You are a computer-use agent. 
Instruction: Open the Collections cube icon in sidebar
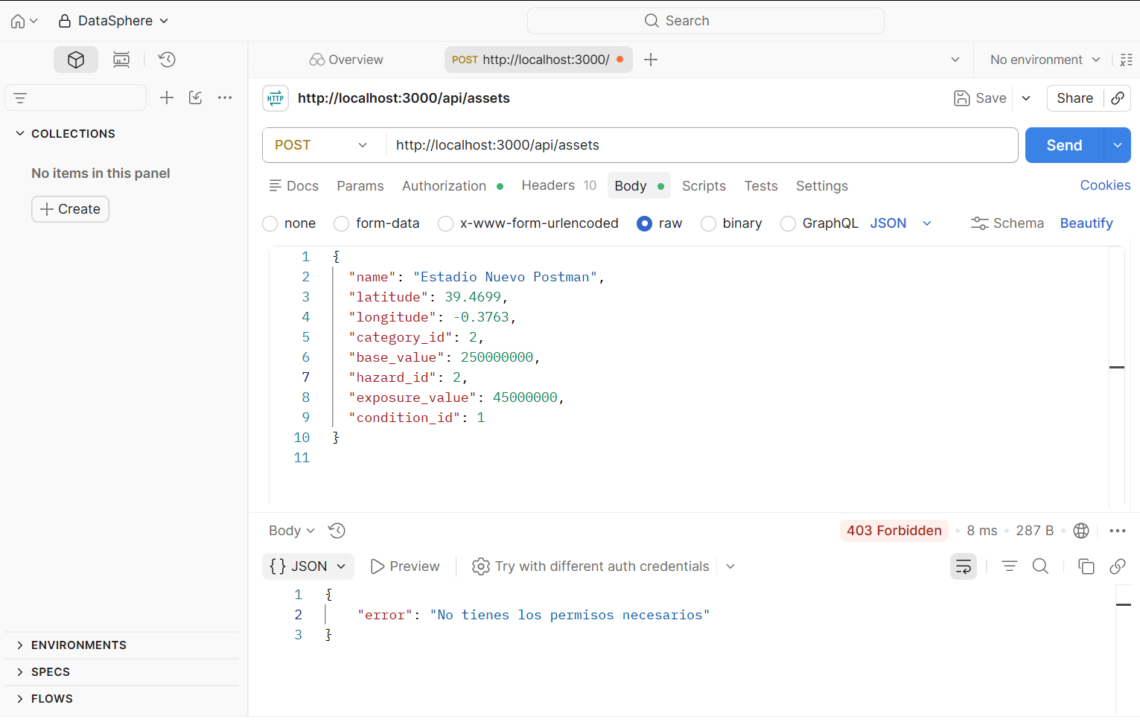(x=76, y=60)
